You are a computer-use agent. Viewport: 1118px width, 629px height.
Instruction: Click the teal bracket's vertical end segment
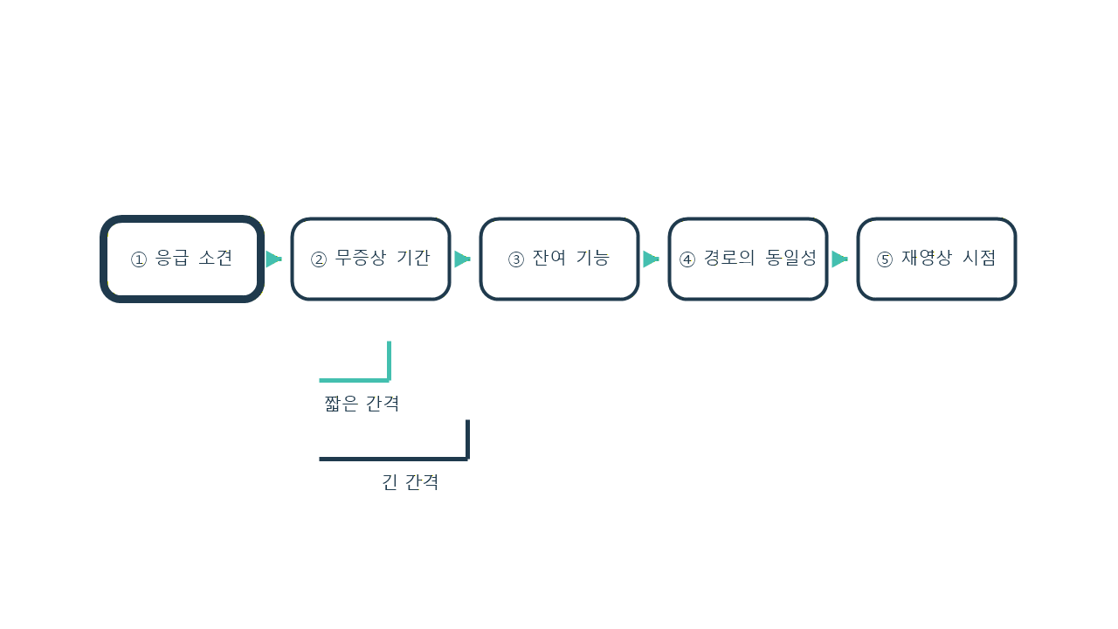click(x=389, y=361)
